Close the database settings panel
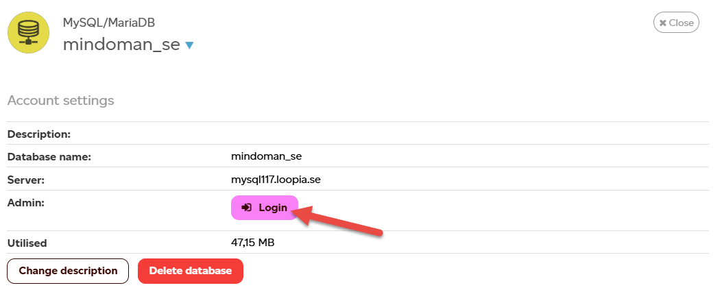This screenshot has width=722, height=303. pos(676,23)
